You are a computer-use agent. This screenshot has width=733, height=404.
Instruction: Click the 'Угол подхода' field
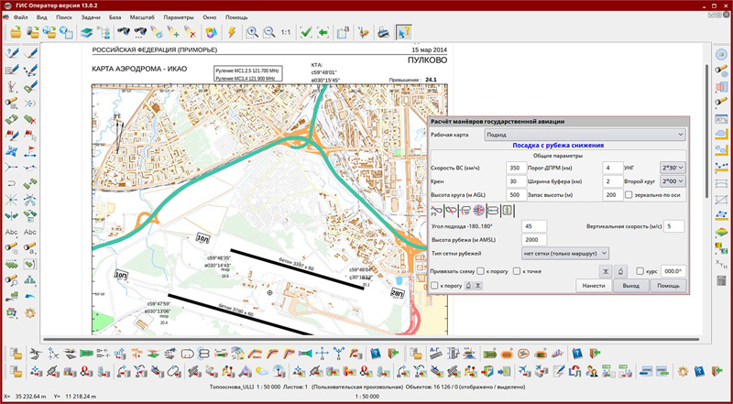(x=534, y=226)
